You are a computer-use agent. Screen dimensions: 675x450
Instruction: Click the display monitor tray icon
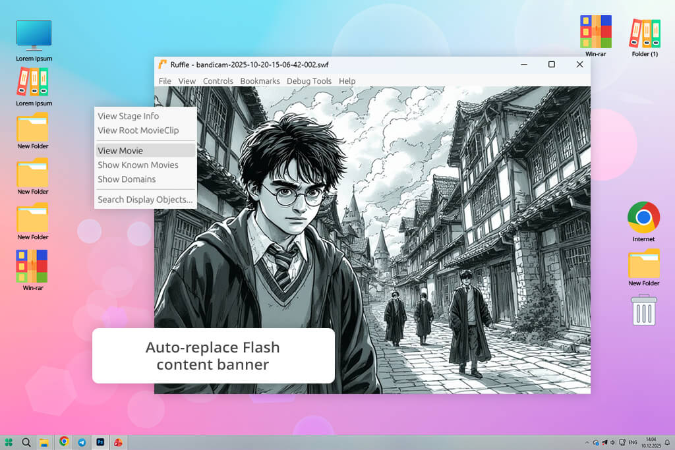tap(622, 443)
